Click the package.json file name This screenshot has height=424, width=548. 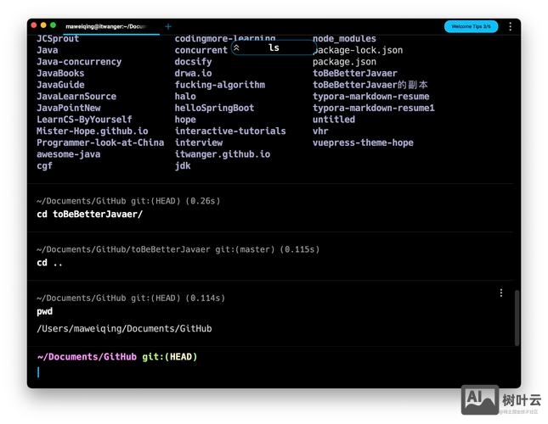(x=344, y=62)
